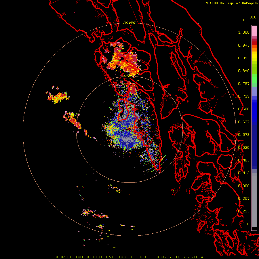259x259 pixels.
Task: Click the 0.573 scale value
Action: (244, 135)
